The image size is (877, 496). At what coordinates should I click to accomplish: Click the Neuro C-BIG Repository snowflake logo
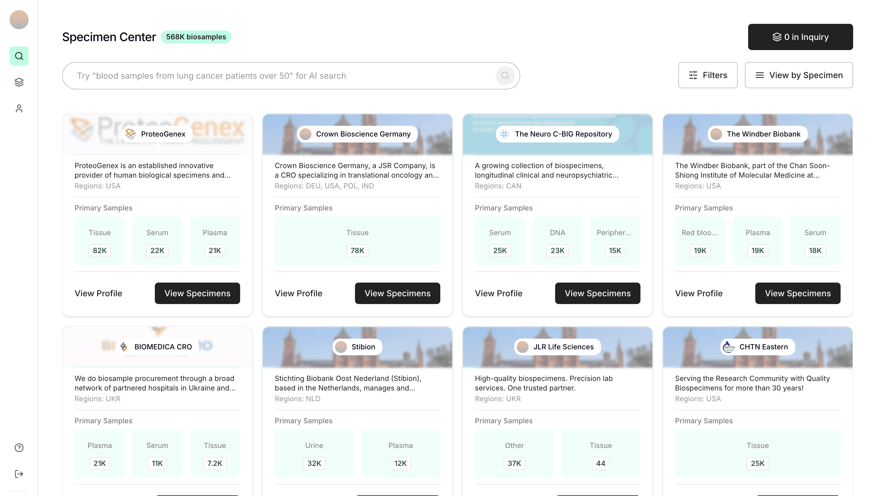[x=504, y=134]
